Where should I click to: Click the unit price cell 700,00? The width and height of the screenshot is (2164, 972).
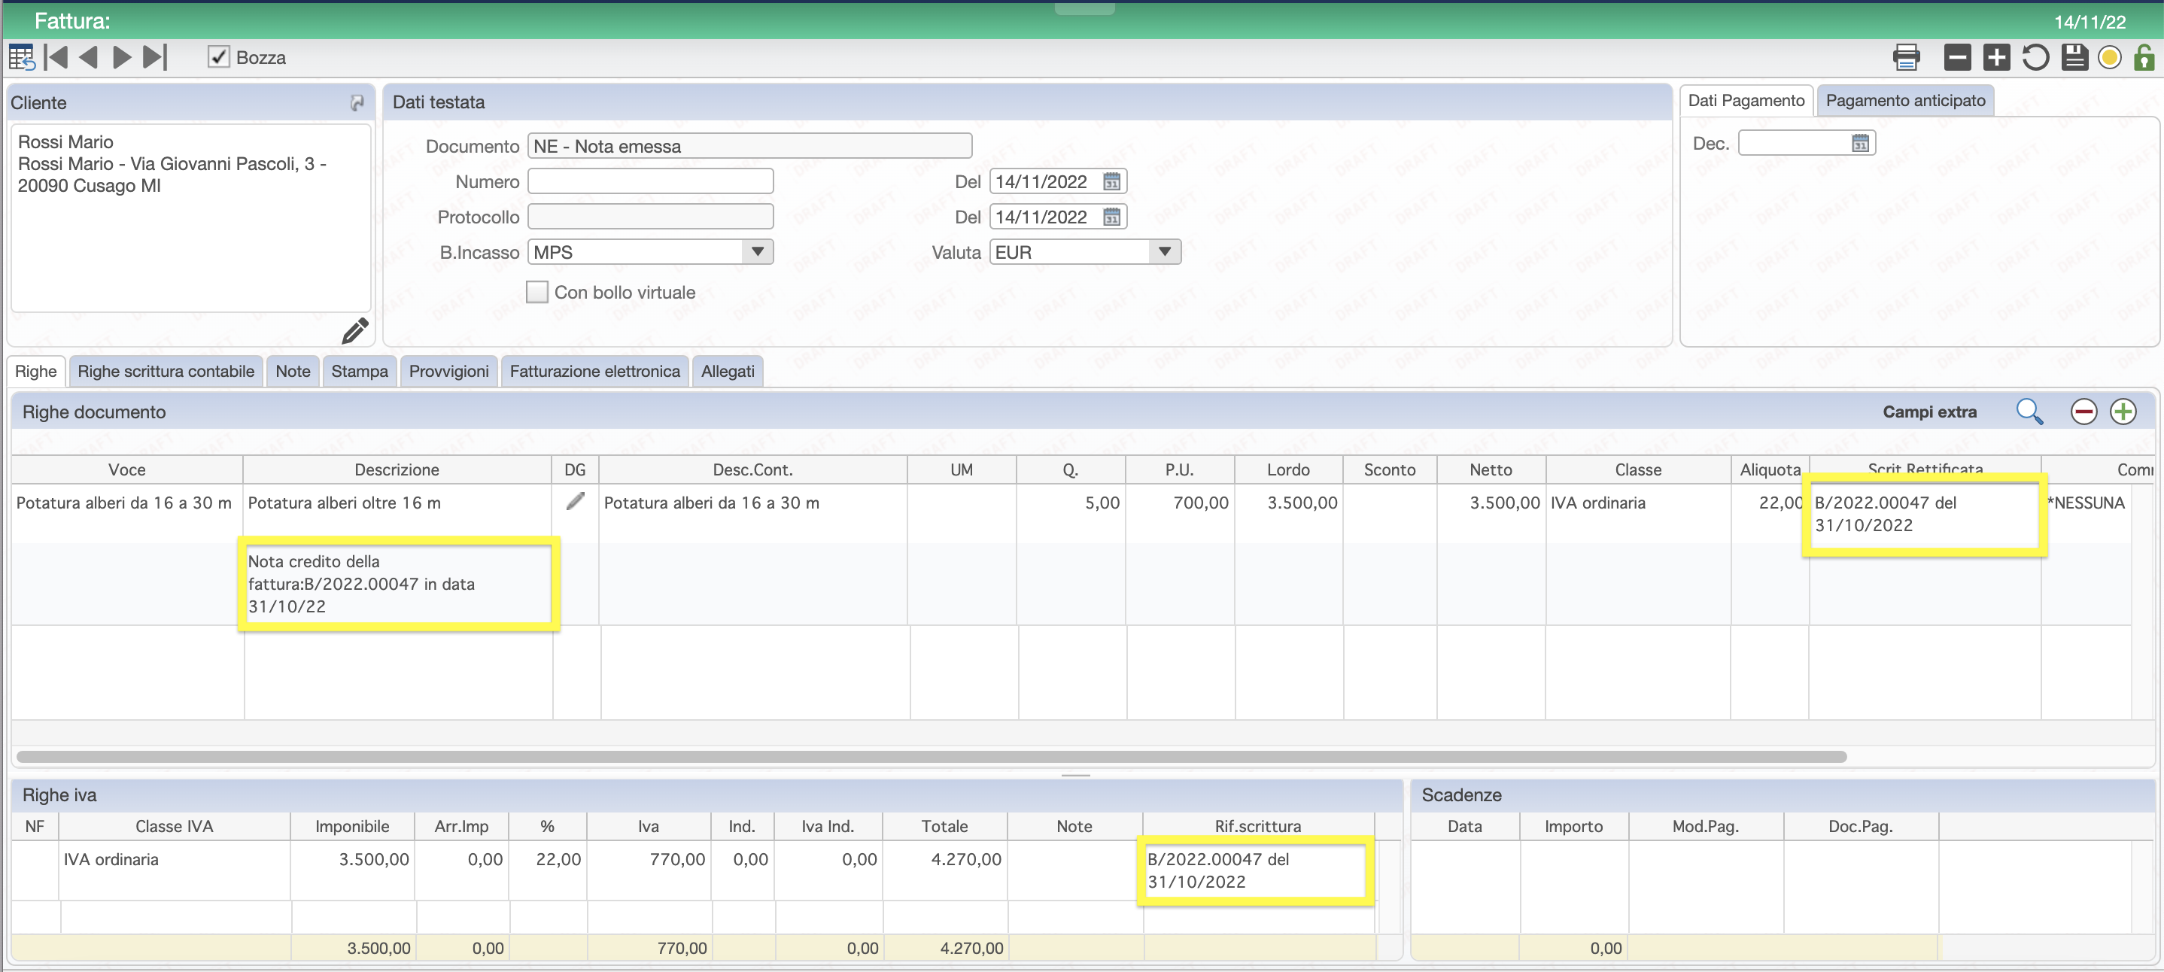pyautogui.click(x=1180, y=512)
